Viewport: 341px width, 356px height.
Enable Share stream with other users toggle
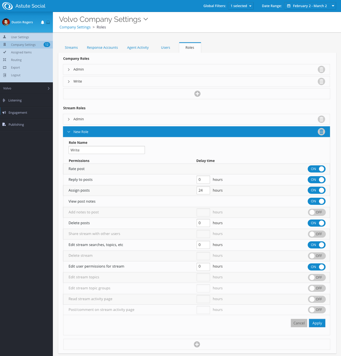[317, 234]
